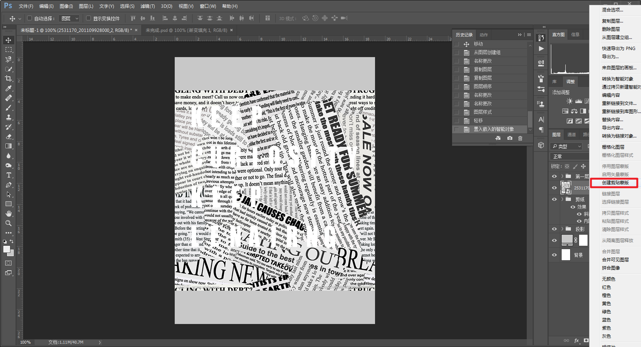Click delete state trash icon in History panel
Screen dimensions: 641x347
coord(520,138)
